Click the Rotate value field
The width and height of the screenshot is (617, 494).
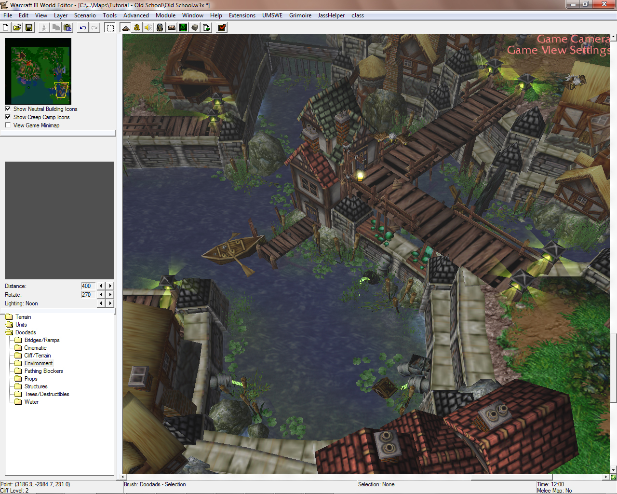pyautogui.click(x=88, y=295)
